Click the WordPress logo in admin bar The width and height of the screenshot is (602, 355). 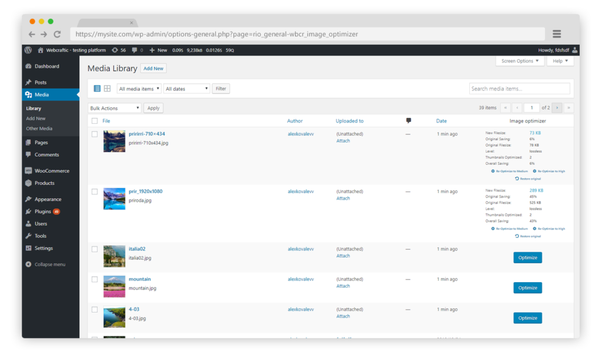click(x=28, y=50)
